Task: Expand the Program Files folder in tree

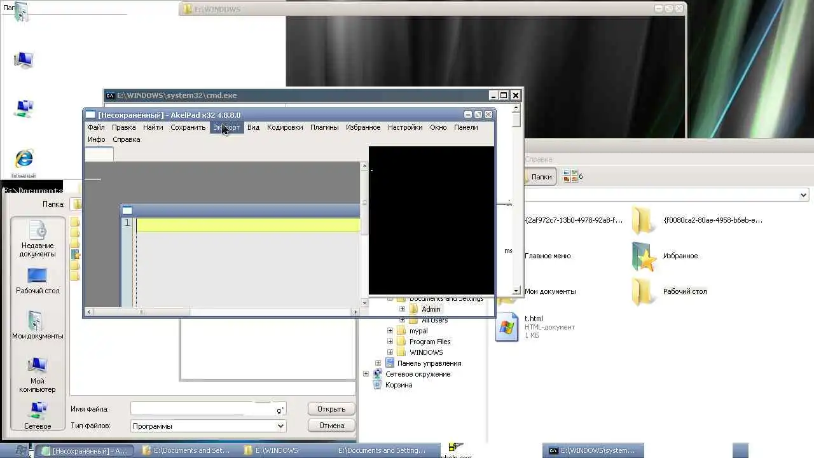Action: tap(390, 342)
